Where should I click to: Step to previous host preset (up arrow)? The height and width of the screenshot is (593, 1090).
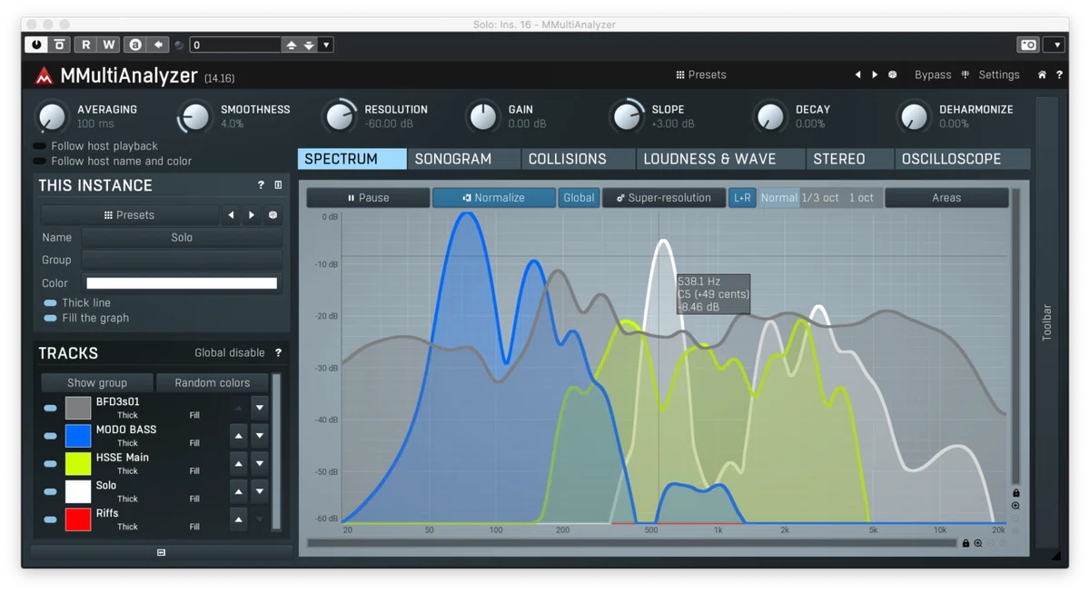coord(292,44)
